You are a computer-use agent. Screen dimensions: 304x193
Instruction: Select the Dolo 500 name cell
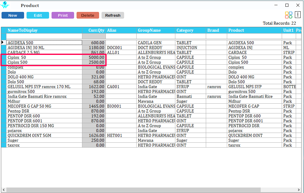click(44, 82)
